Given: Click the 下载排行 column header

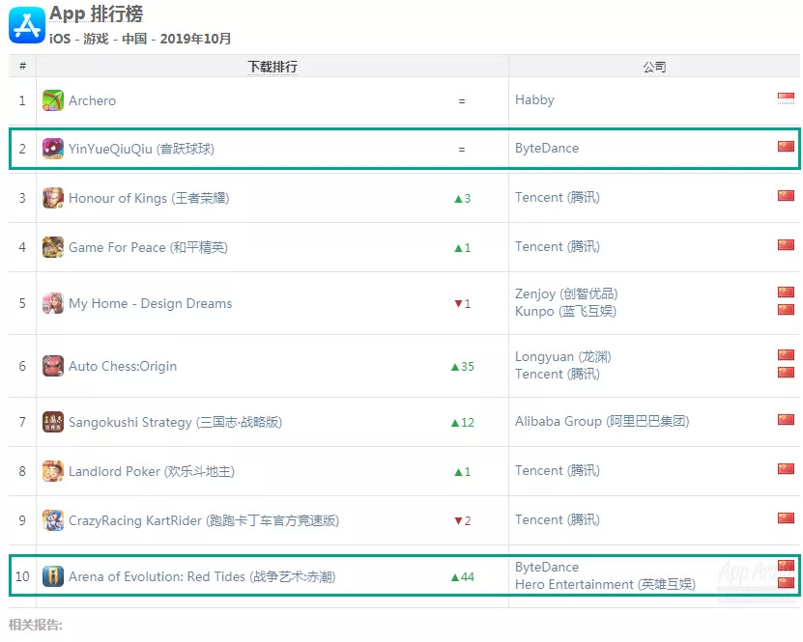Looking at the screenshot, I should pos(272,67).
